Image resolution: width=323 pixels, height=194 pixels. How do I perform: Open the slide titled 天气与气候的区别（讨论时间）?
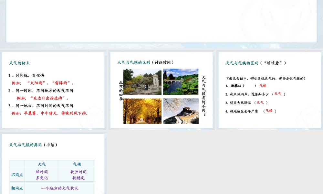[x=161, y=90]
